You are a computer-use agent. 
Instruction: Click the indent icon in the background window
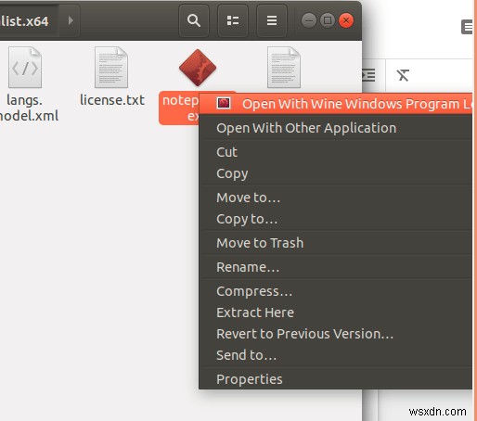pyautogui.click(x=368, y=75)
